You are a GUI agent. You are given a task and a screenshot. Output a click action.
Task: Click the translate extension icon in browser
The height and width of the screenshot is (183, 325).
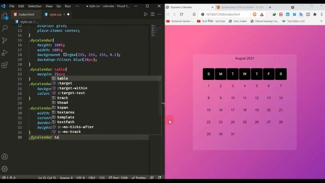(x=301, y=14)
